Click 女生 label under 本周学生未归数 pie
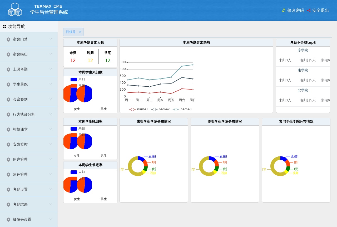Screen dimensions: 337x227 click(77, 109)
